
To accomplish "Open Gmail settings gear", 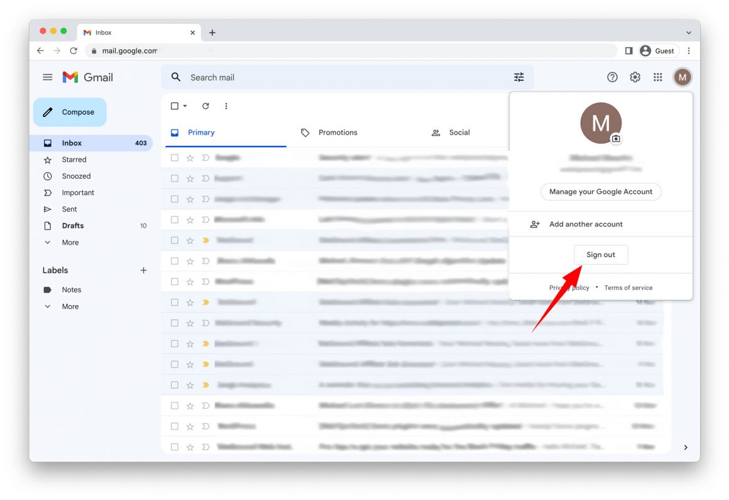I will (x=635, y=77).
